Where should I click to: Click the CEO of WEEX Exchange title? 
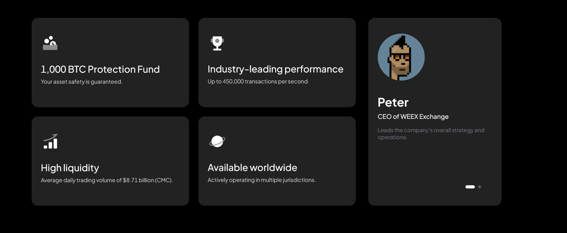click(x=413, y=116)
